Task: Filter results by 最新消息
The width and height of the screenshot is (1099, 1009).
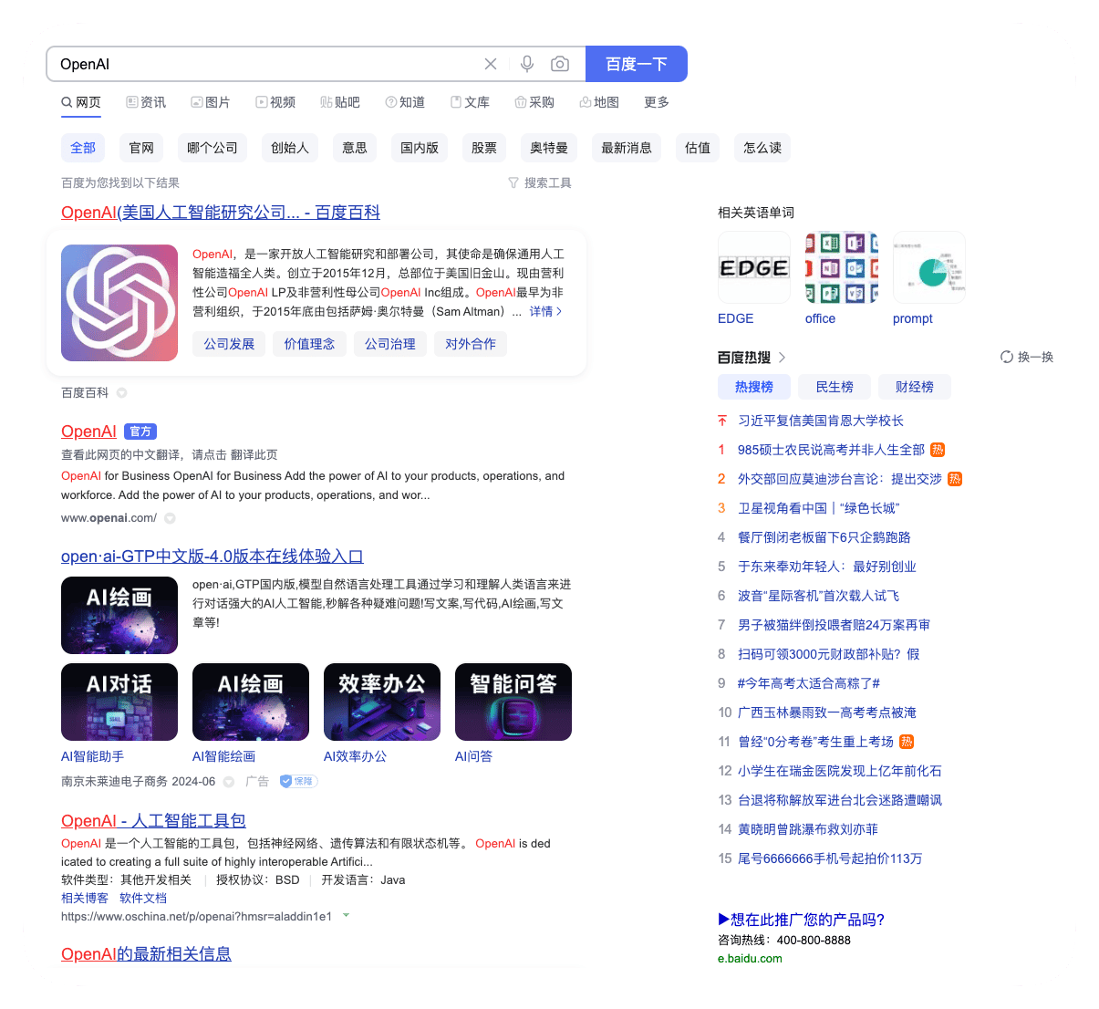Action: (x=627, y=148)
